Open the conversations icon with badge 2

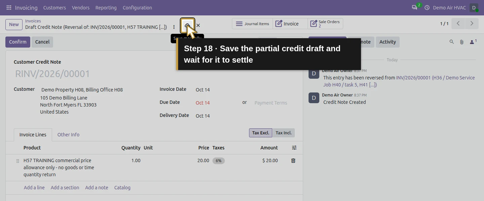point(415,7)
